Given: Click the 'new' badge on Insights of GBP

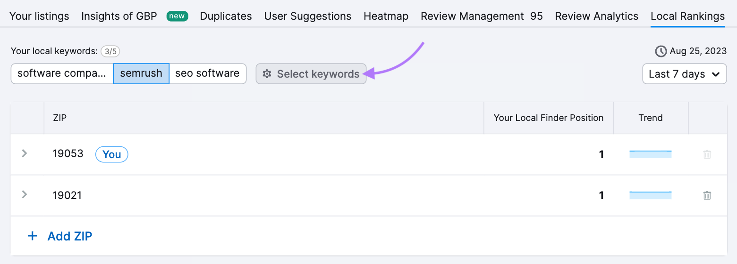Looking at the screenshot, I should tap(178, 16).
